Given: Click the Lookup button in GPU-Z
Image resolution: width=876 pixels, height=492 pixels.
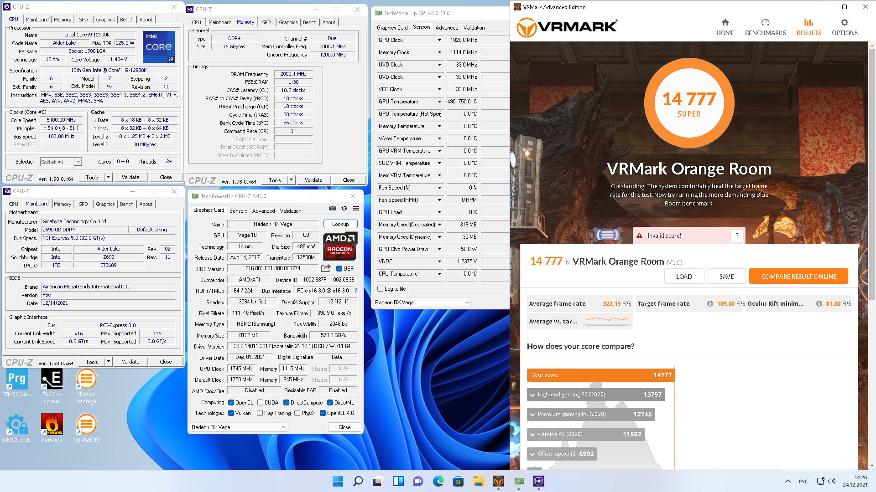Looking at the screenshot, I should 340,224.
